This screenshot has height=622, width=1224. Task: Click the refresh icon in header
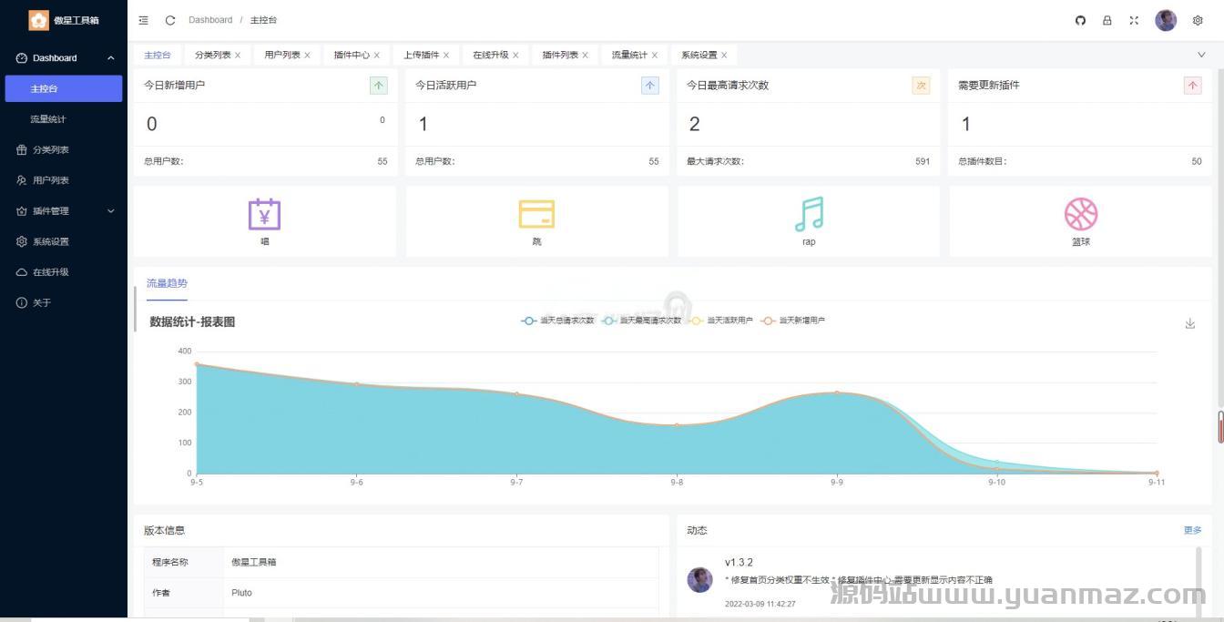(x=170, y=20)
